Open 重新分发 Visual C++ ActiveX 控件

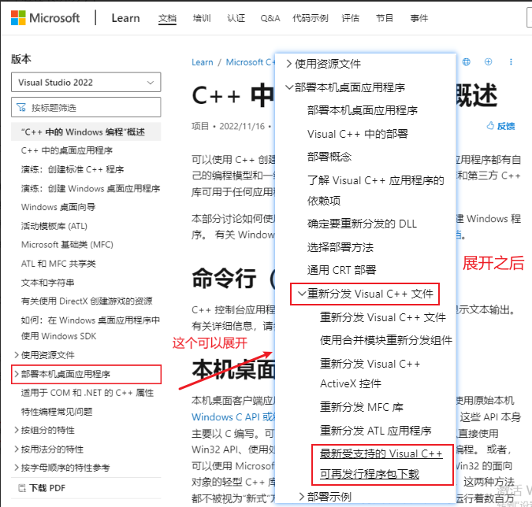pyautogui.click(x=370, y=373)
